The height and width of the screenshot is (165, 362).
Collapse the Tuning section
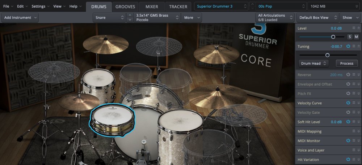(x=359, y=46)
